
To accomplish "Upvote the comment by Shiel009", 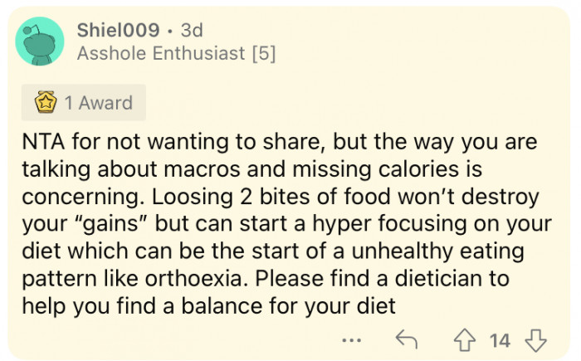I will point(465,340).
